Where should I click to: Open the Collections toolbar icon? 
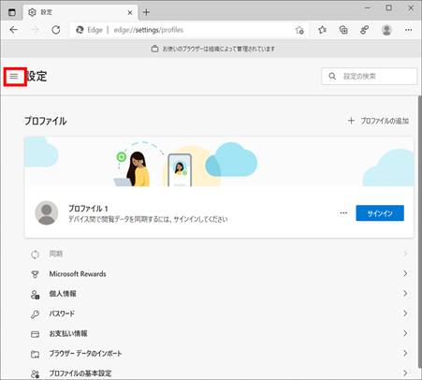(x=343, y=30)
